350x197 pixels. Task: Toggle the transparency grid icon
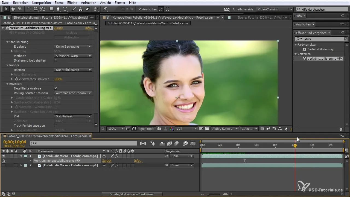point(207,129)
